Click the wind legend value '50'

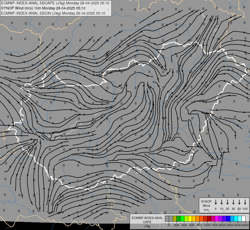pos(239,209)
